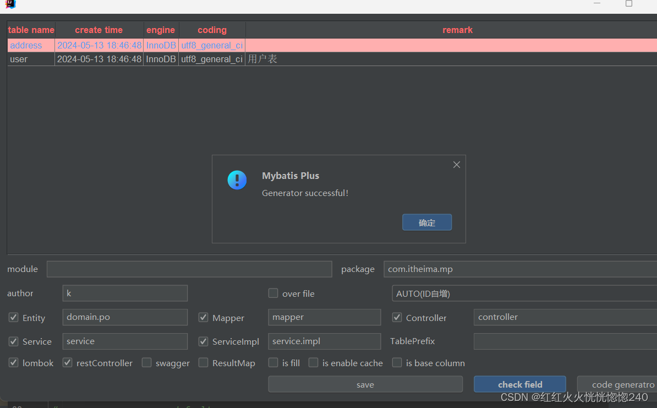
Task: Click user row's utf8_general_ci cell
Action: (x=212, y=59)
